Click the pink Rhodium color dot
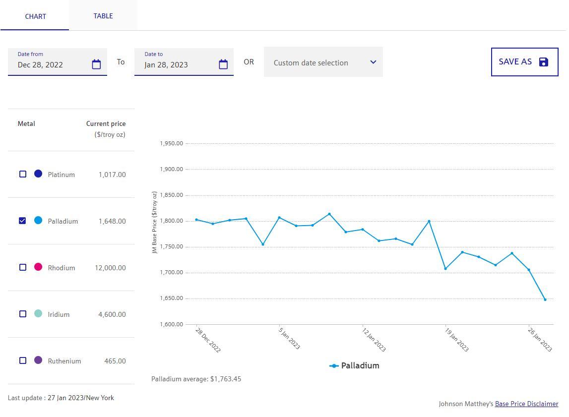 click(38, 267)
